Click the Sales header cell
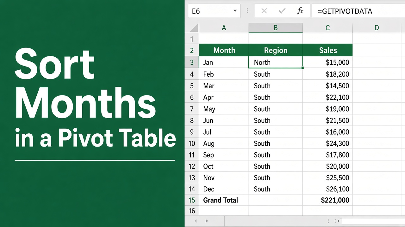 point(327,50)
